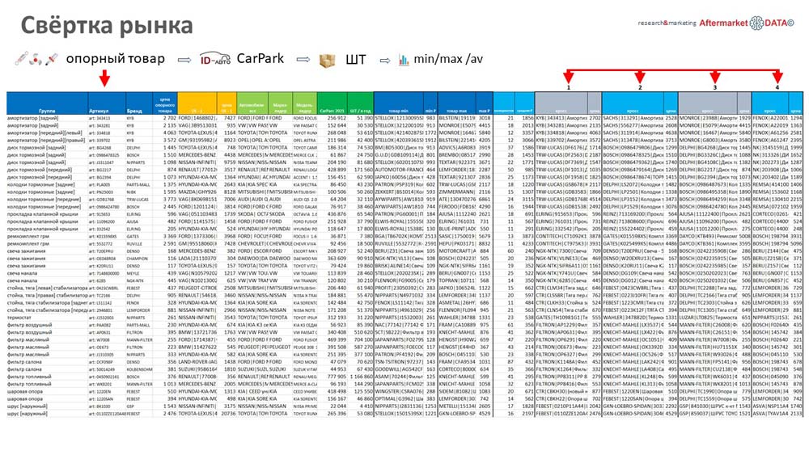Screen dimensions: 809x455
Task: Click OE price cell '20736'
Action: (228, 414)
